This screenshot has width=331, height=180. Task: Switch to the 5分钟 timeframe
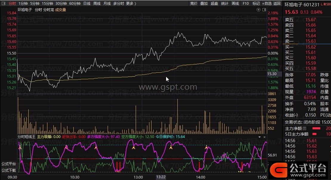tap(35, 3)
